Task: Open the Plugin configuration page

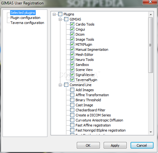Action: coord(25,18)
